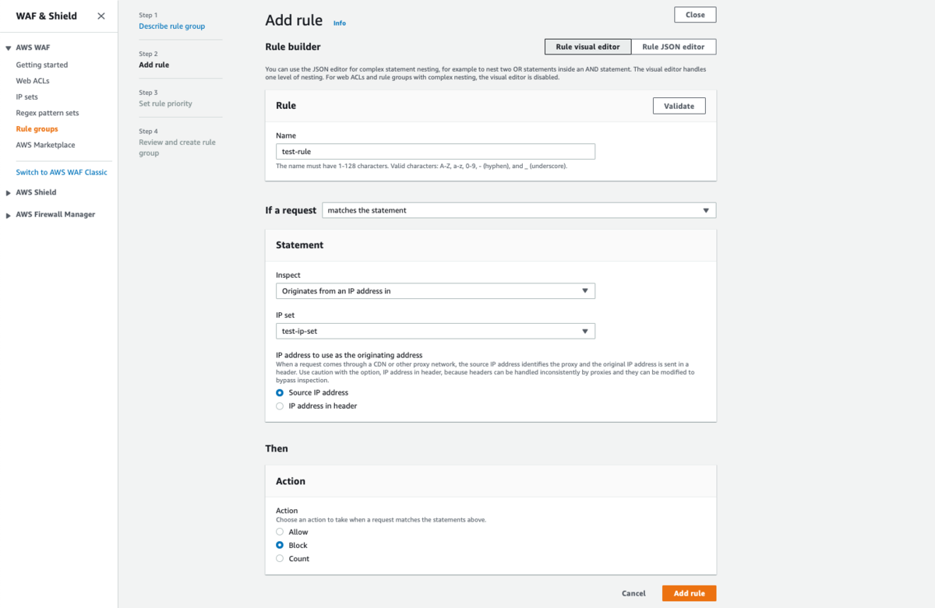The height and width of the screenshot is (608, 935).
Task: Open the Info link beside Add rule
Action: (x=340, y=23)
